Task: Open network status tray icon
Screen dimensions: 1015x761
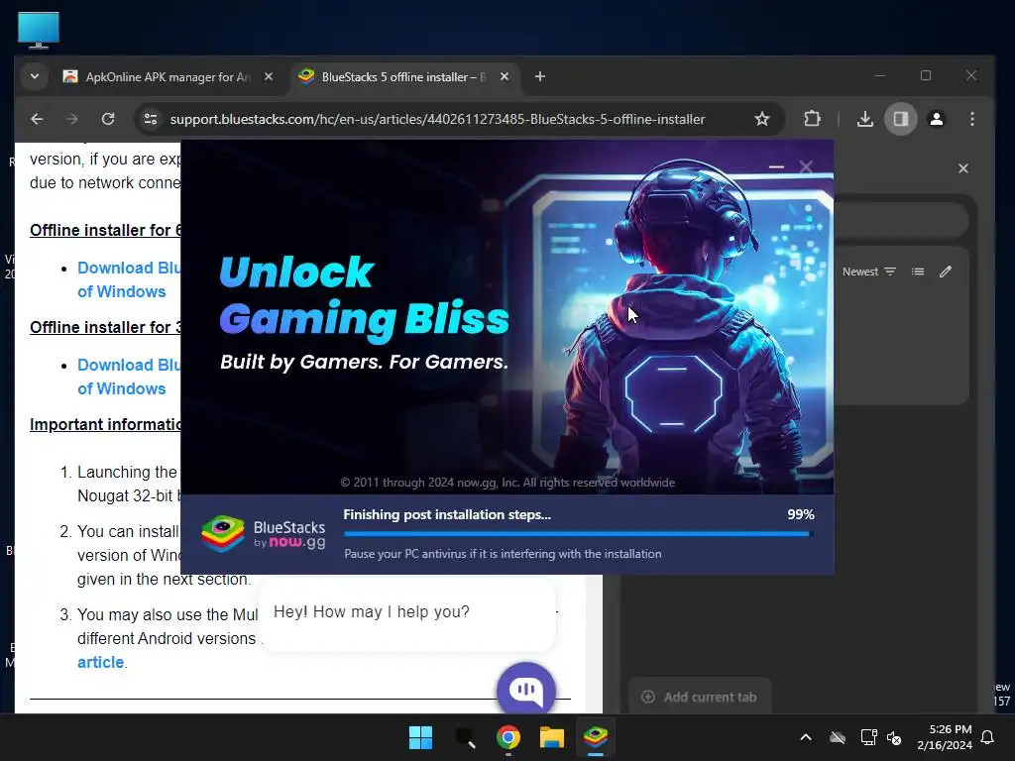Action: pyautogui.click(x=868, y=737)
